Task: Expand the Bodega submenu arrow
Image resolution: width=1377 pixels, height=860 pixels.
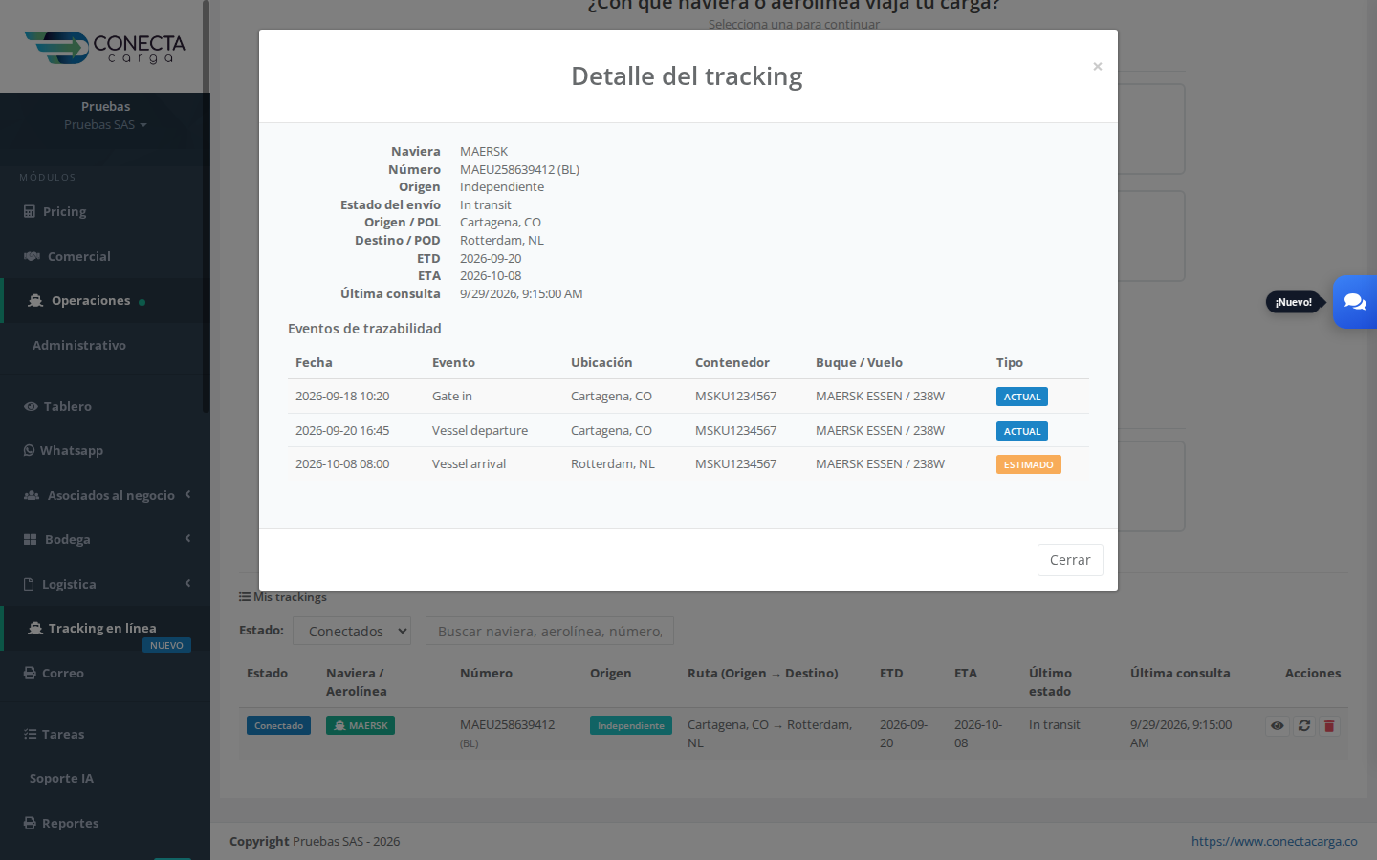Action: coord(188,538)
